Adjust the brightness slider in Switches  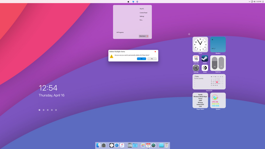pos(221,63)
